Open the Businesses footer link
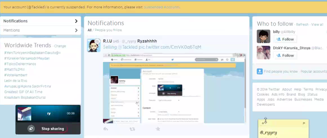 tap(303, 99)
